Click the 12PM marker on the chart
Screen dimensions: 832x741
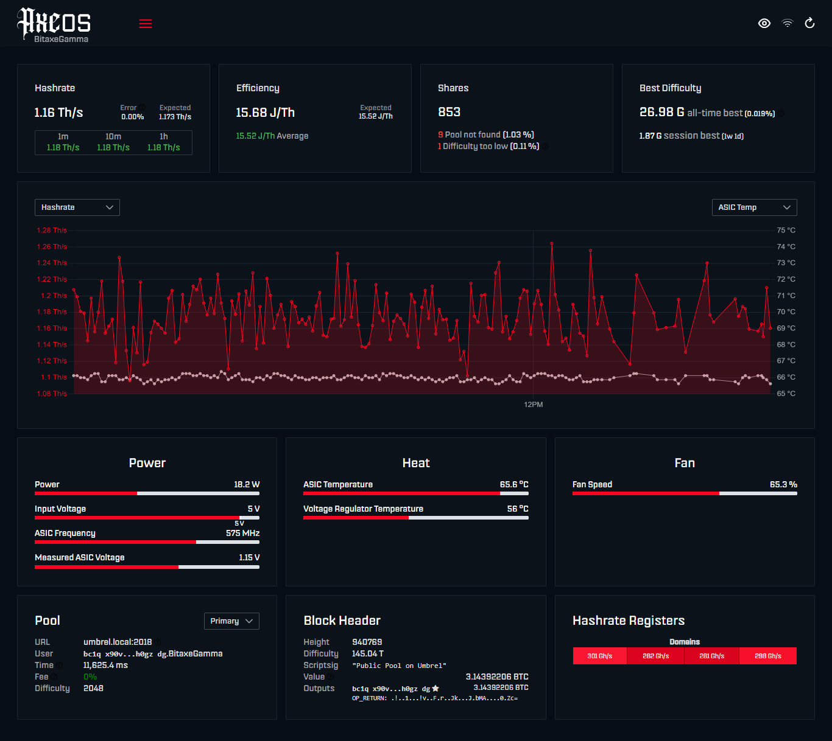coord(534,405)
